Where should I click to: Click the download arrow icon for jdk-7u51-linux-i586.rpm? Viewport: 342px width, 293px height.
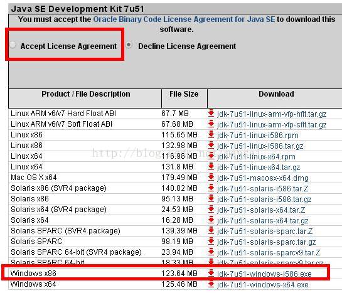pos(211,135)
